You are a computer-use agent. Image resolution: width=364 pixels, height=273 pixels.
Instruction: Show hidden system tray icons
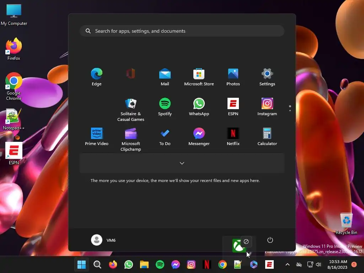coord(287,264)
